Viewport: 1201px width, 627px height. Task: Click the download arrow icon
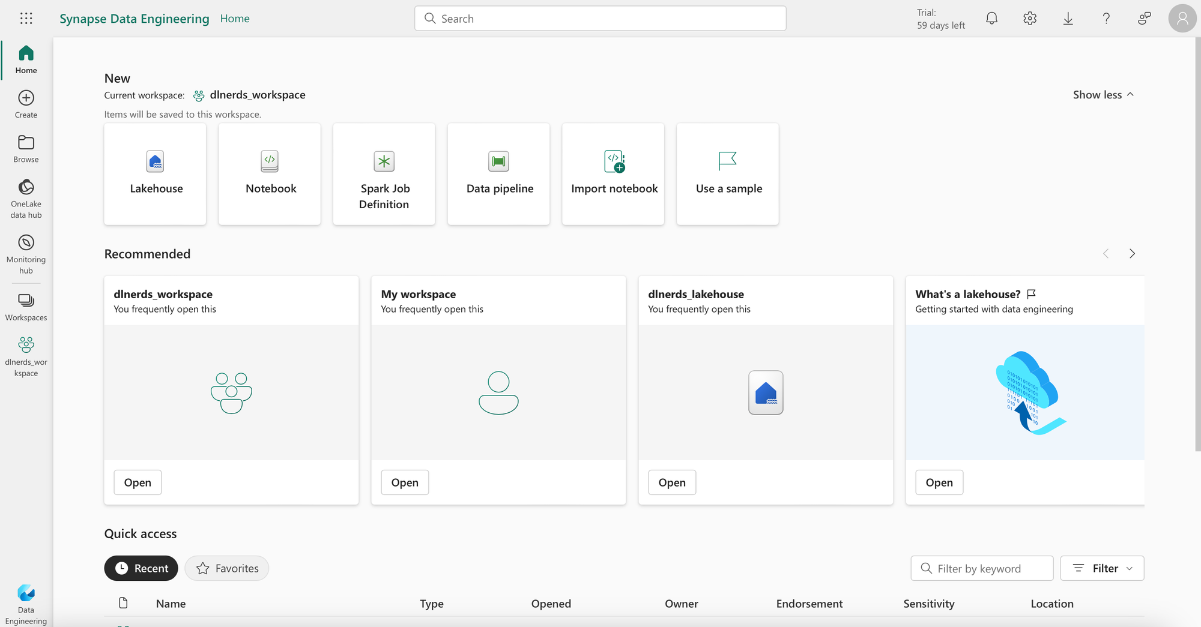tap(1068, 19)
